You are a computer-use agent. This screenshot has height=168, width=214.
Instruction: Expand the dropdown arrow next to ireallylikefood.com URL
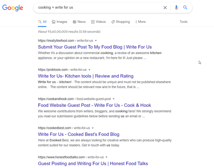pyautogui.click(x=96, y=41)
